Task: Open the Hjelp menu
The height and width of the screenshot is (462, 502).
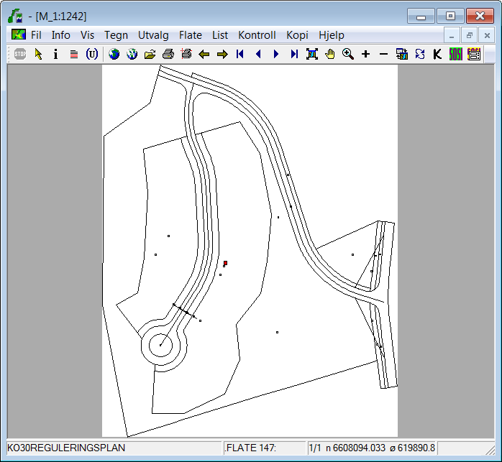Action: (x=332, y=35)
